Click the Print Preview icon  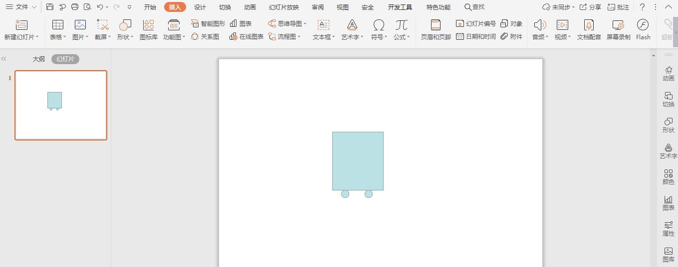[87, 7]
